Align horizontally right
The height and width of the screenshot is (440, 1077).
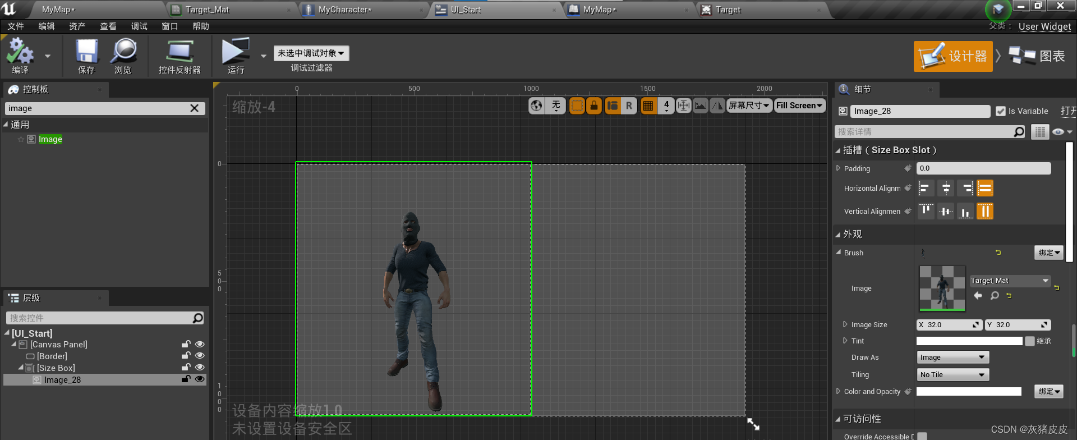click(x=965, y=189)
